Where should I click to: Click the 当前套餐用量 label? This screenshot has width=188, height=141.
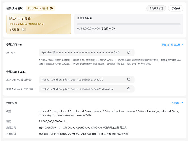tap(85, 18)
